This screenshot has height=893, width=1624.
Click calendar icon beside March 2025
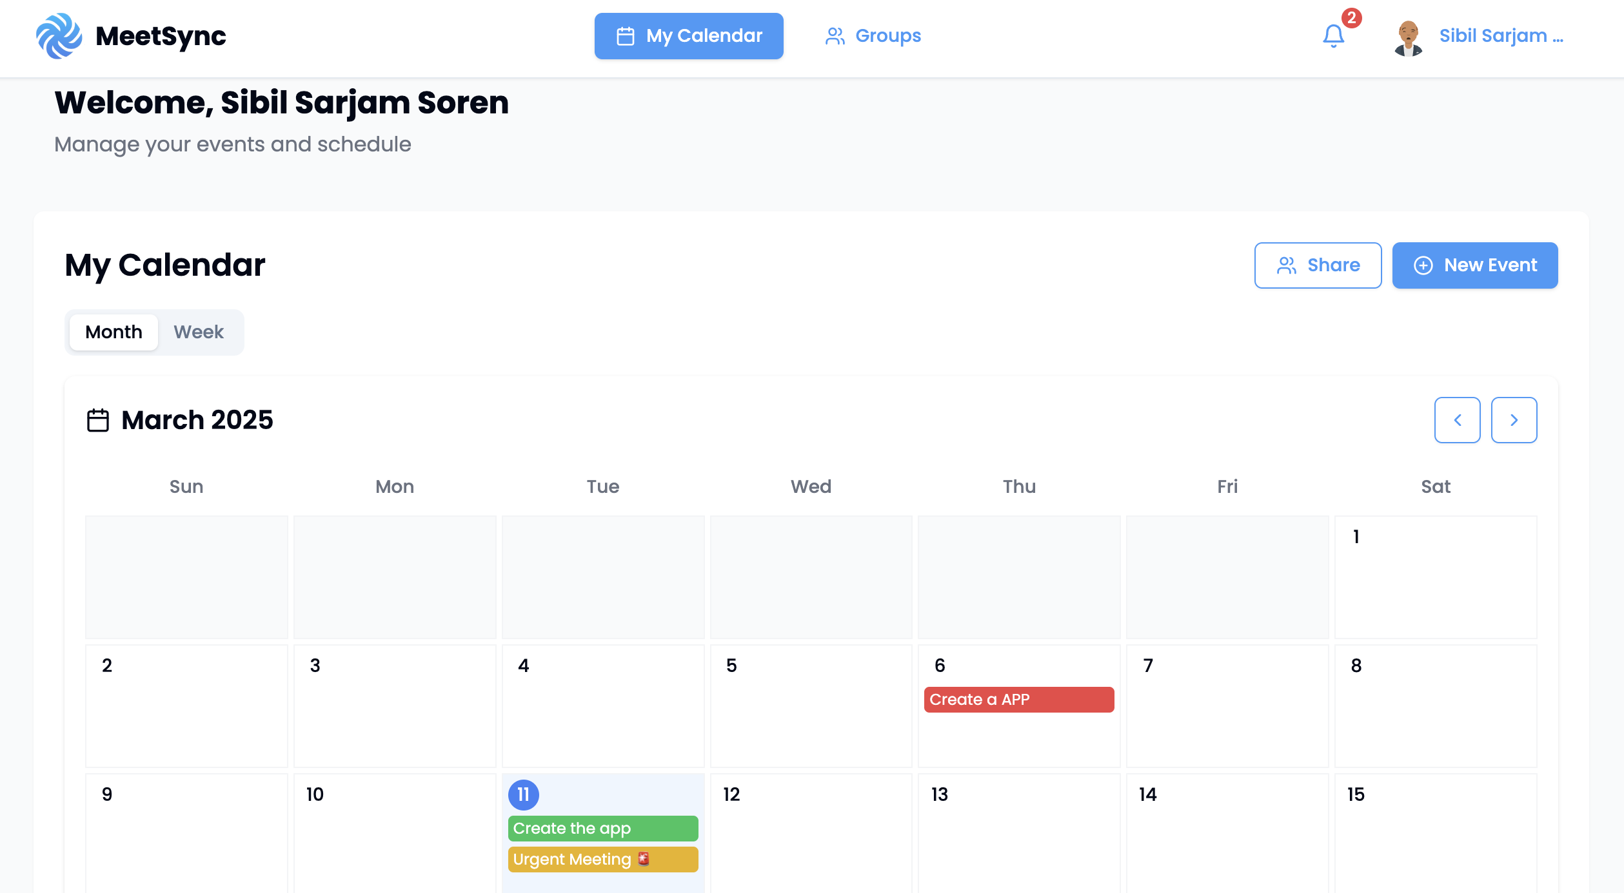[x=98, y=420]
